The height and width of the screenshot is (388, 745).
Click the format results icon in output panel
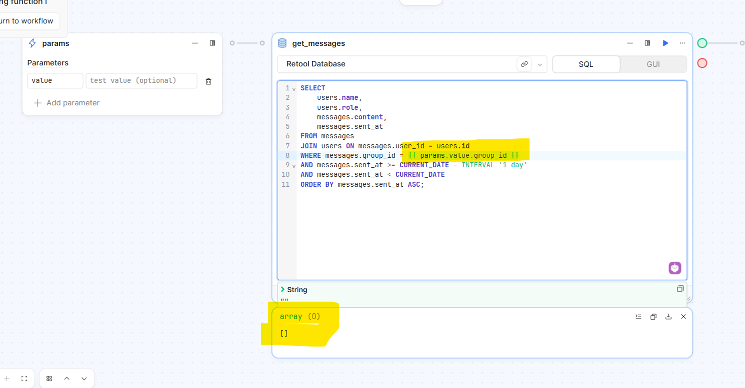pos(638,317)
